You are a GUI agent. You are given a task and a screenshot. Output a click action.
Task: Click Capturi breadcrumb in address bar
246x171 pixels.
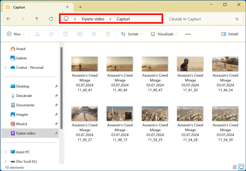point(123,19)
